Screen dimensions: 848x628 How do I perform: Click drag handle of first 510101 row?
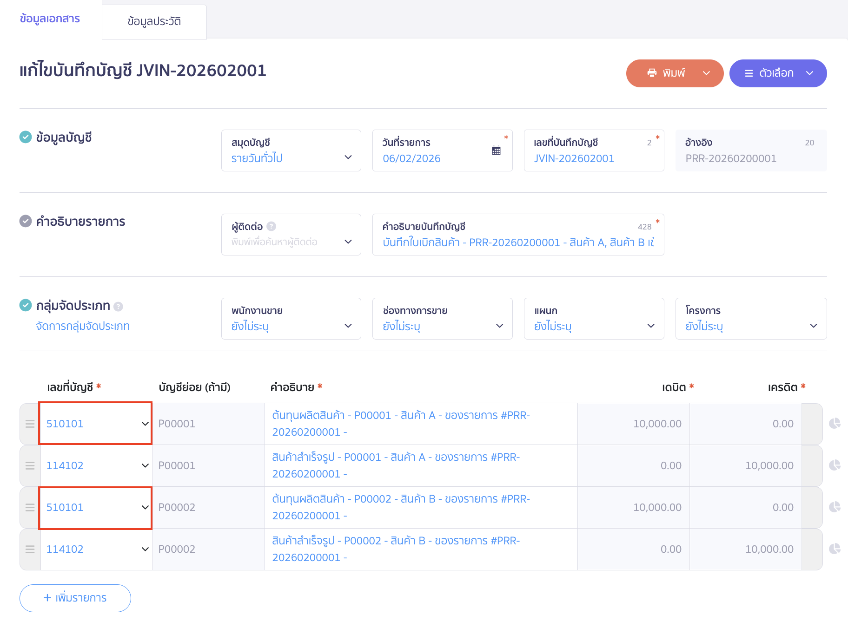(x=30, y=424)
